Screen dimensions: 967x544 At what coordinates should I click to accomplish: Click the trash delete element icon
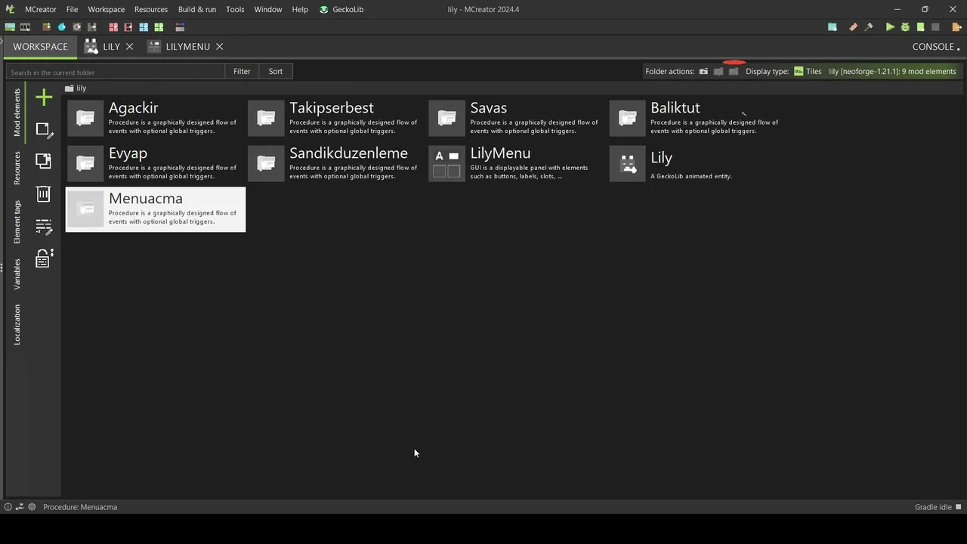click(44, 193)
